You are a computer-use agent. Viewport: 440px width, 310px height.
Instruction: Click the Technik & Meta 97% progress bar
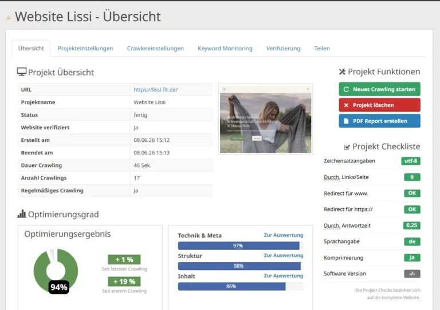(x=241, y=245)
